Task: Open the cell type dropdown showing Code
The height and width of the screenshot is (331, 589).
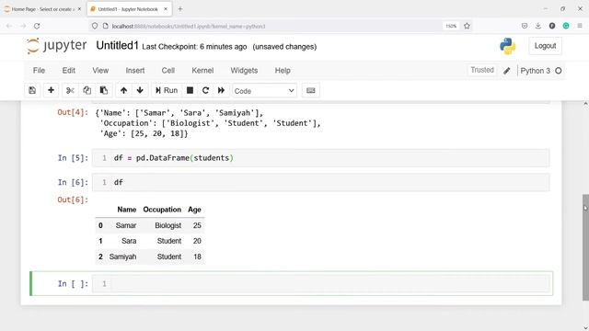Action: point(264,91)
